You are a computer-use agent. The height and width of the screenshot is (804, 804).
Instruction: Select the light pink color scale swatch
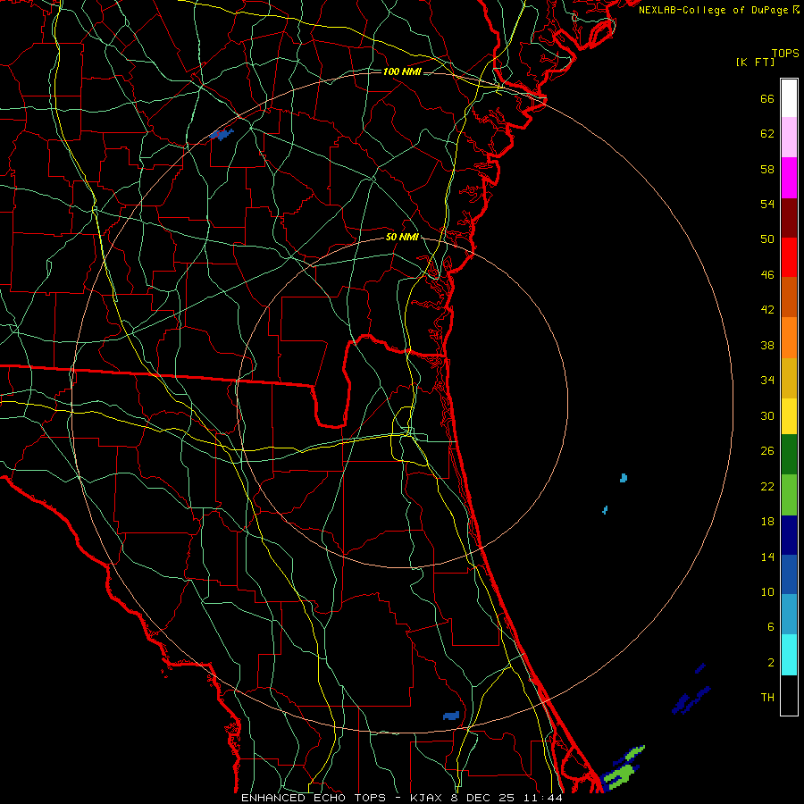coord(789,138)
